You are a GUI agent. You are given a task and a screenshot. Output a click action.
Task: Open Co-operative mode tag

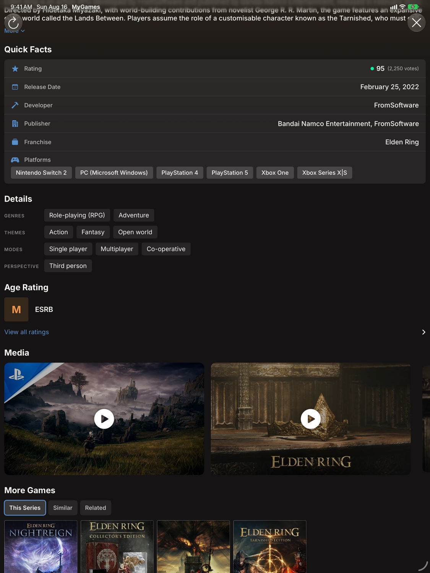point(166,249)
